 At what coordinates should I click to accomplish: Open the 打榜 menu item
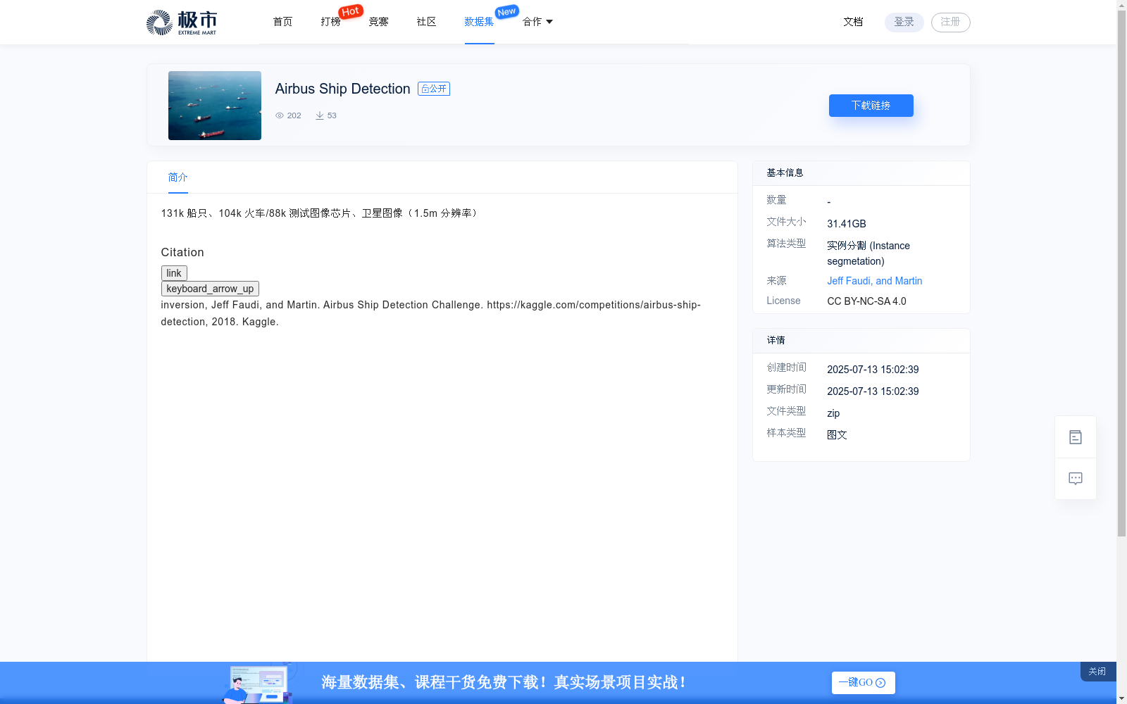point(330,22)
